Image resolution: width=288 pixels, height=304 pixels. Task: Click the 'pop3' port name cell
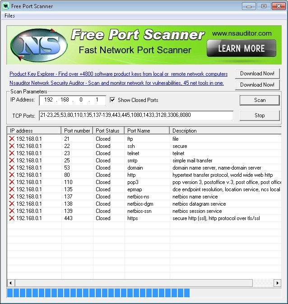coord(133,182)
